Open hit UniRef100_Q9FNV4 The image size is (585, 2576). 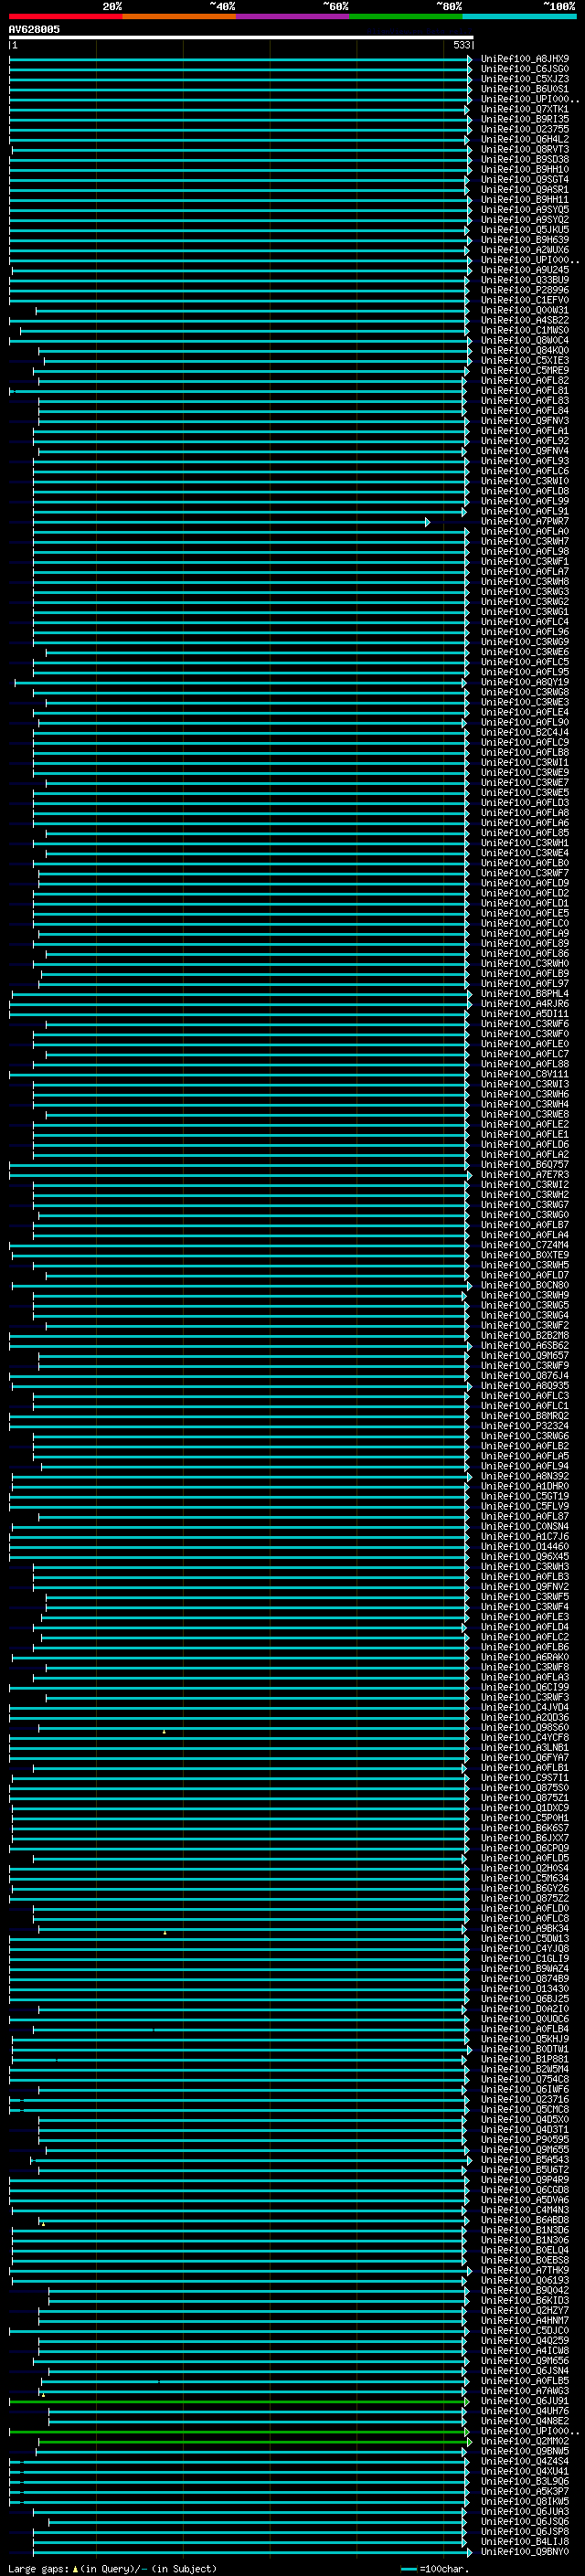click(x=525, y=451)
